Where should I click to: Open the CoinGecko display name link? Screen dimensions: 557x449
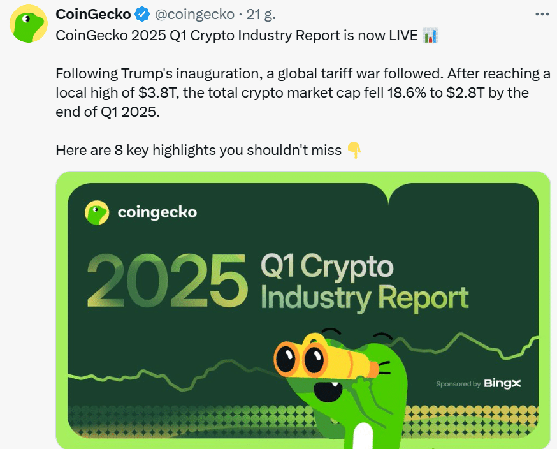click(94, 14)
